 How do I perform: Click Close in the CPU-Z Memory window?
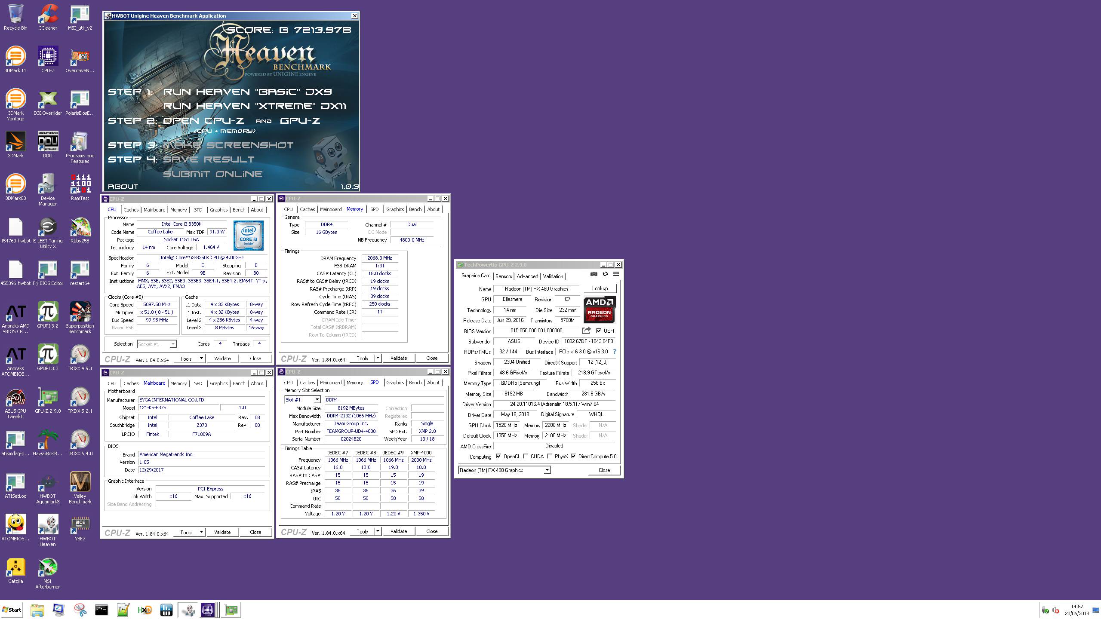tap(432, 358)
